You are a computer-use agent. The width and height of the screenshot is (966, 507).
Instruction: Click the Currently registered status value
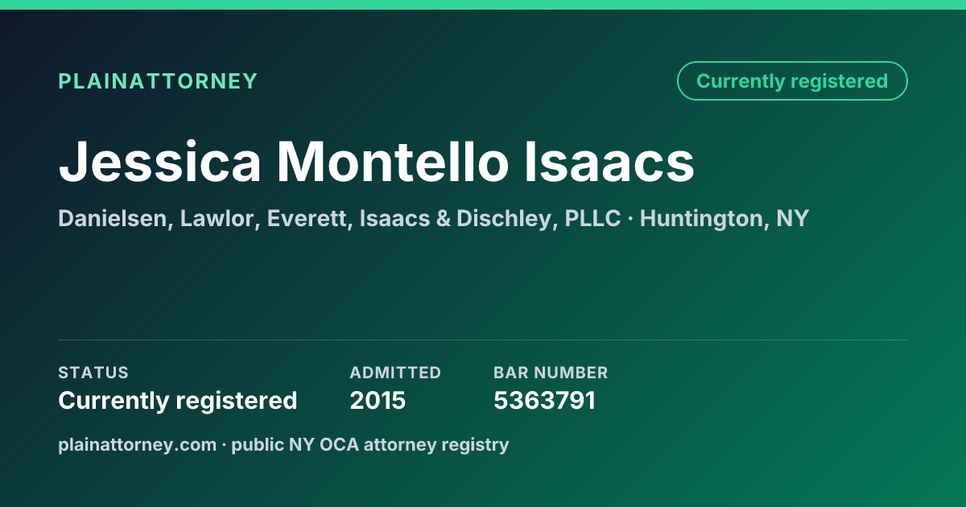(178, 400)
